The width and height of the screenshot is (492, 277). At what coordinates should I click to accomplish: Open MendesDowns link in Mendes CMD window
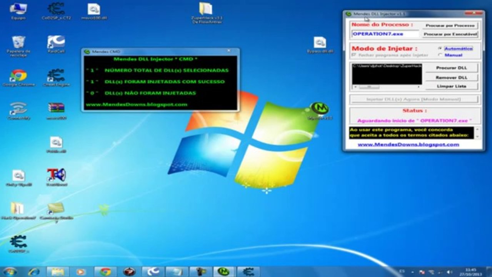137,104
